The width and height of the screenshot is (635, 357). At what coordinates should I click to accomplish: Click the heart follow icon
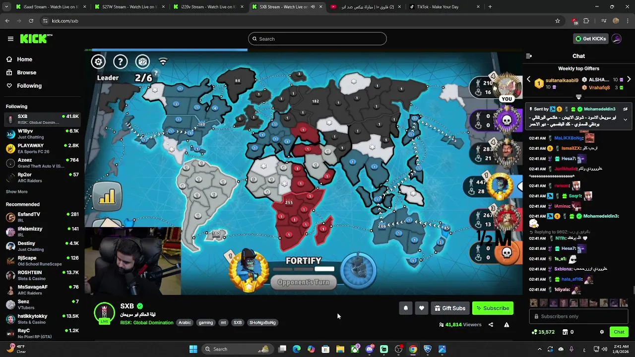click(x=422, y=308)
